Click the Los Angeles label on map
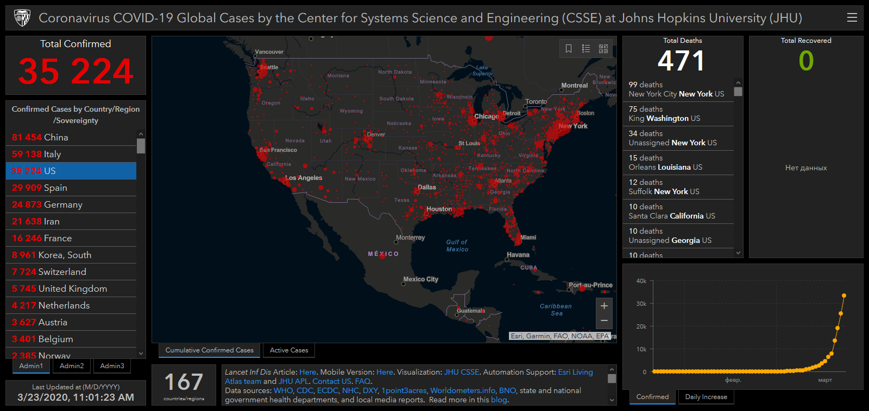 pyautogui.click(x=304, y=178)
